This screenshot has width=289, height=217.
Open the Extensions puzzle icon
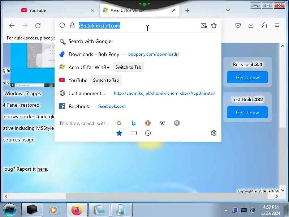click(264, 25)
